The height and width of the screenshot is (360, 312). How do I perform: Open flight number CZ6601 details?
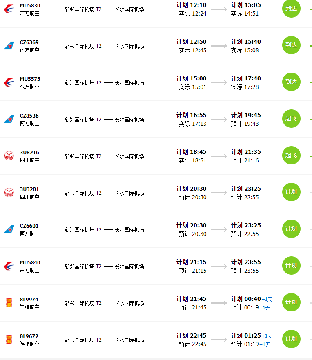pyautogui.click(x=29, y=226)
